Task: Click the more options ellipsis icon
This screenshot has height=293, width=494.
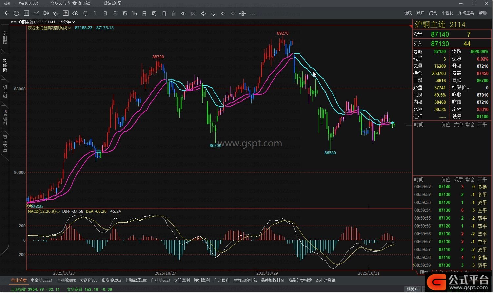Action: pos(252,14)
